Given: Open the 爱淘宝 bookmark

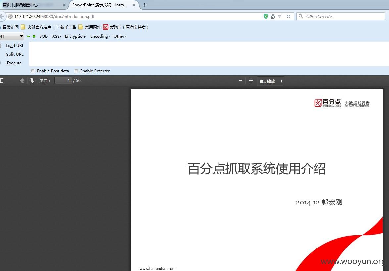Looking at the screenshot, I should point(126,27).
